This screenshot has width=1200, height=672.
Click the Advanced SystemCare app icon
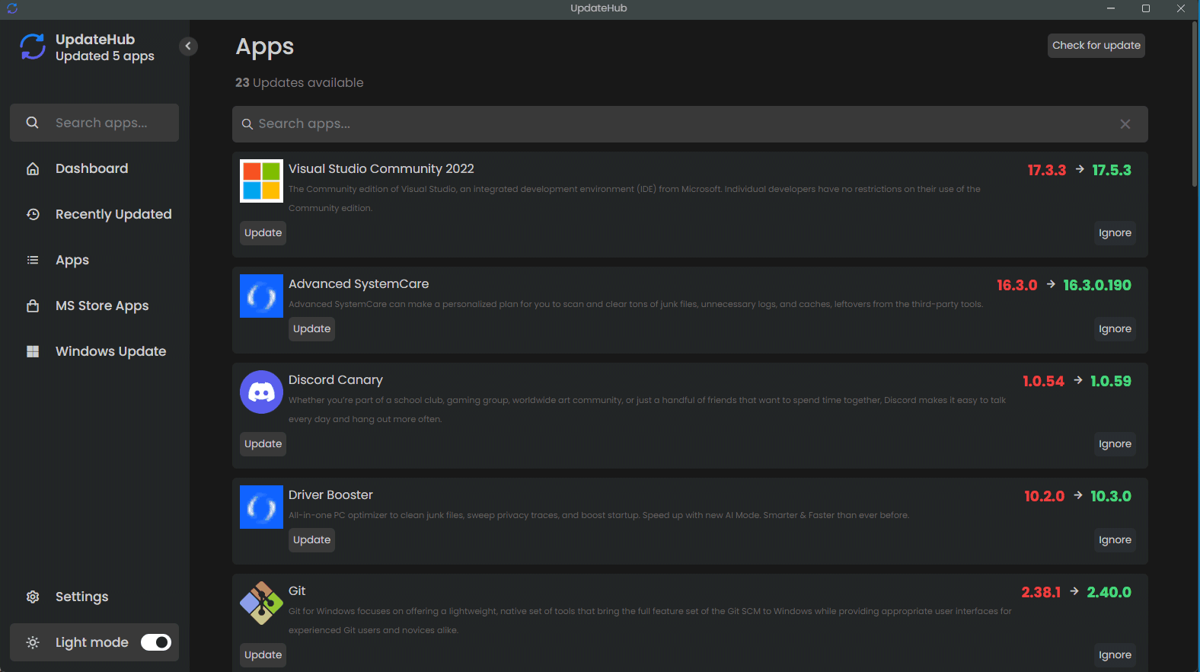261,296
